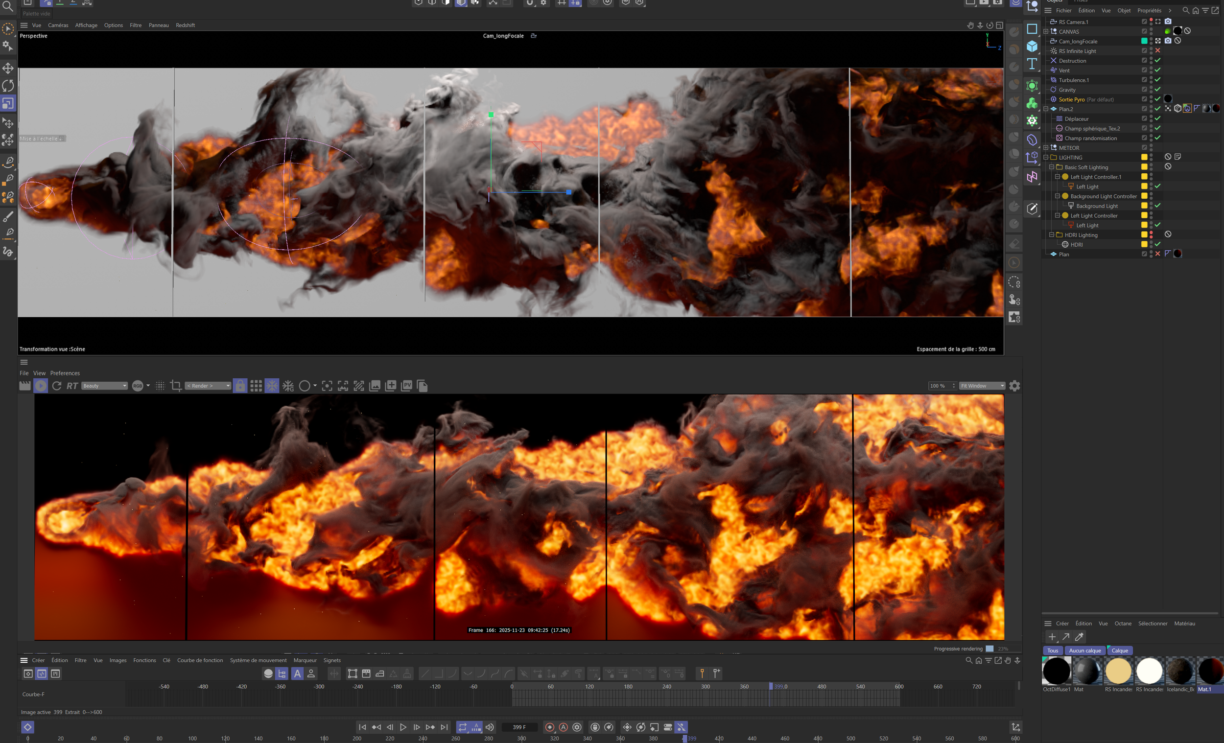The image size is (1224, 743).
Task: Click the Text spline tool icon
Action: tap(1032, 64)
